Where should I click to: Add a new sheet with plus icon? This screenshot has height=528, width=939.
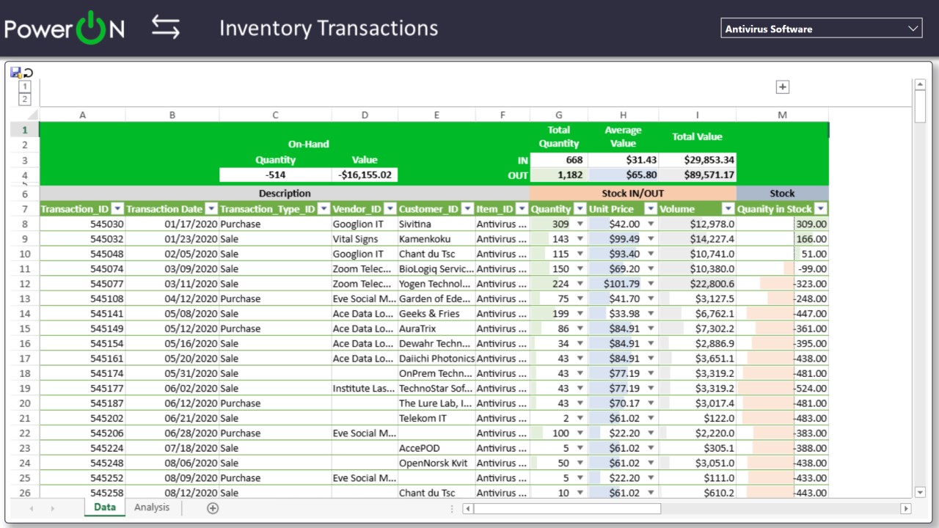pyautogui.click(x=213, y=507)
